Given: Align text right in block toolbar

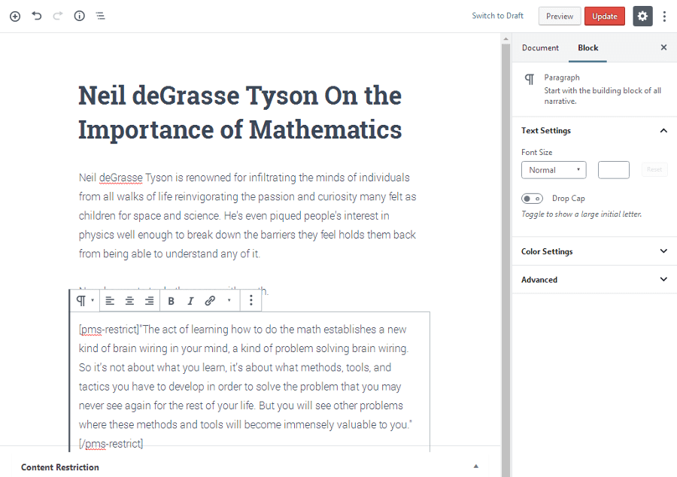Looking at the screenshot, I should (149, 301).
